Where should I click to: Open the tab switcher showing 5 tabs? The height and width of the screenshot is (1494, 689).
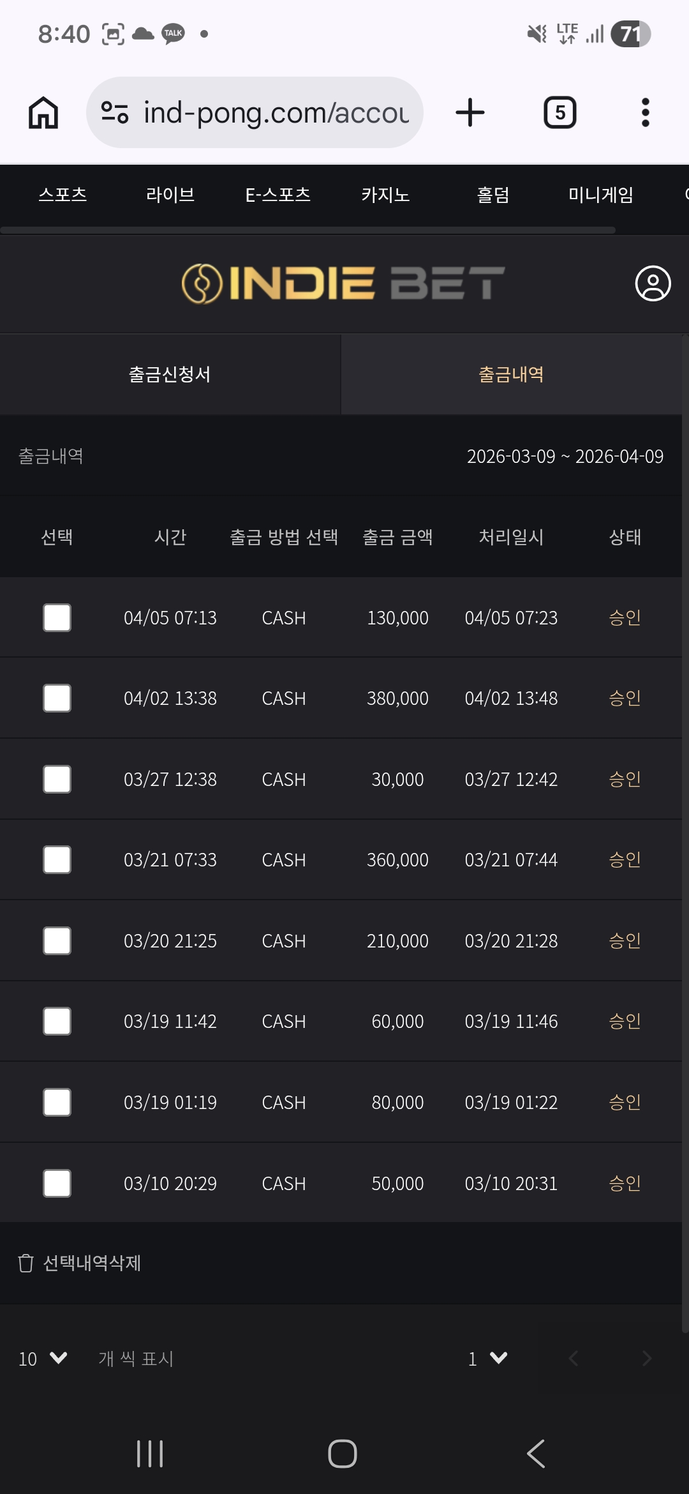pyautogui.click(x=559, y=113)
